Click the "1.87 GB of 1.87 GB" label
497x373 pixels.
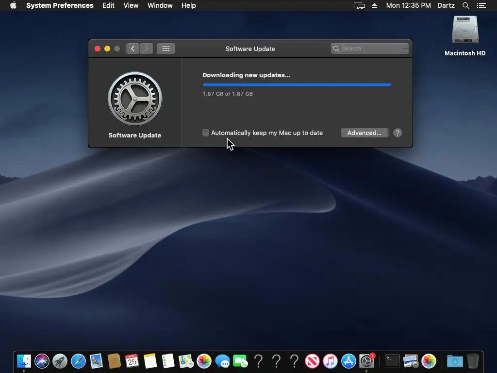pos(228,94)
